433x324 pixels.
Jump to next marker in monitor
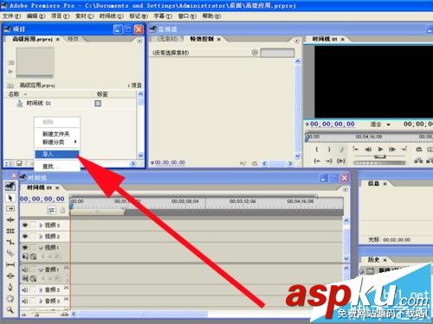(404, 149)
